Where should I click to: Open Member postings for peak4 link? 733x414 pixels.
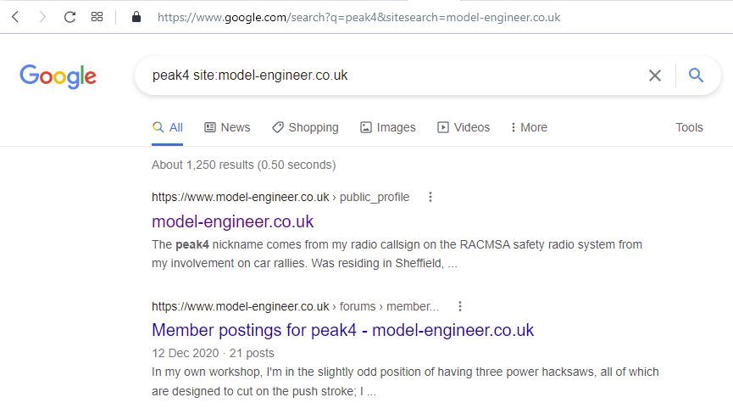[342, 330]
